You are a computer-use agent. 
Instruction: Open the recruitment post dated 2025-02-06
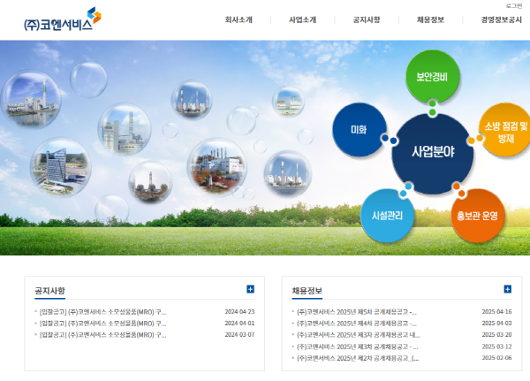coord(357,358)
